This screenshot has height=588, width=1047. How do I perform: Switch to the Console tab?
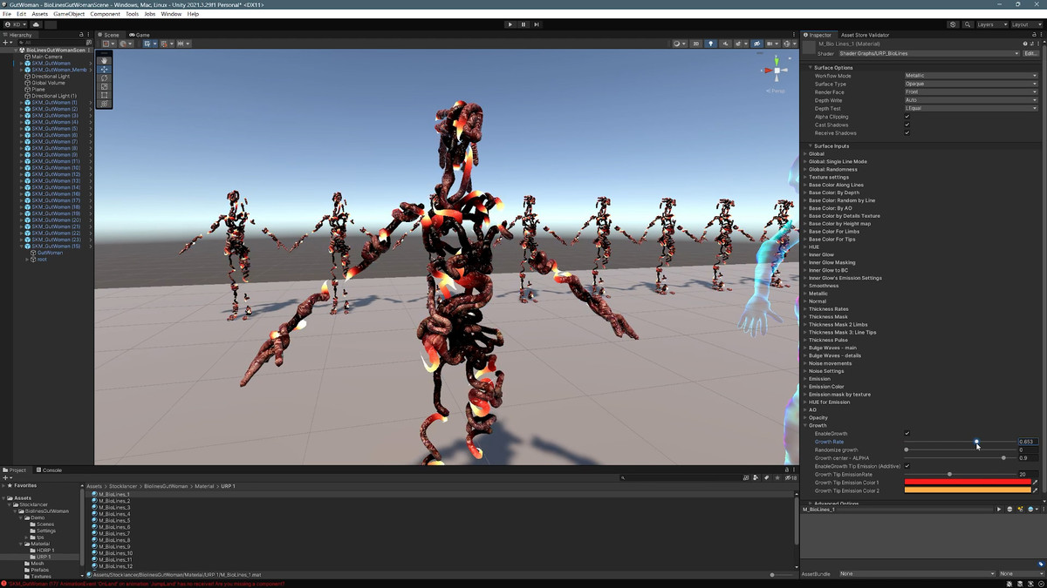(50, 470)
